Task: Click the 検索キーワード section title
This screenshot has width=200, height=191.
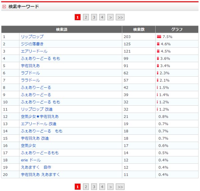Action: click(x=24, y=6)
